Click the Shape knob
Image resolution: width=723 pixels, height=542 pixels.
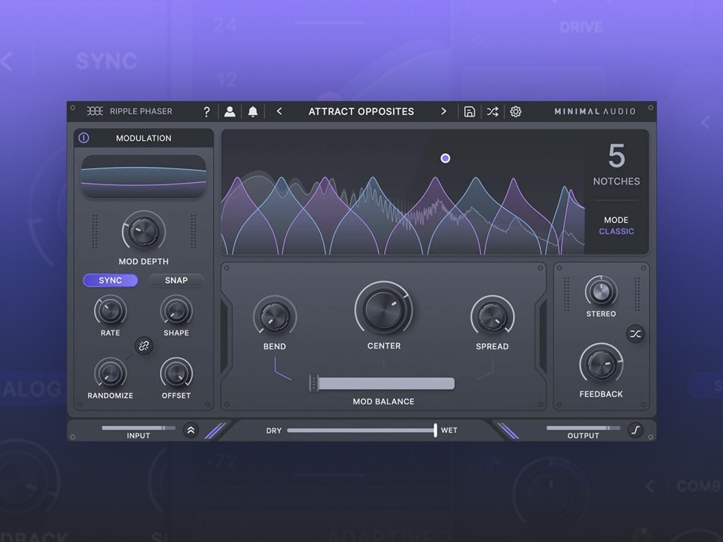point(176,311)
